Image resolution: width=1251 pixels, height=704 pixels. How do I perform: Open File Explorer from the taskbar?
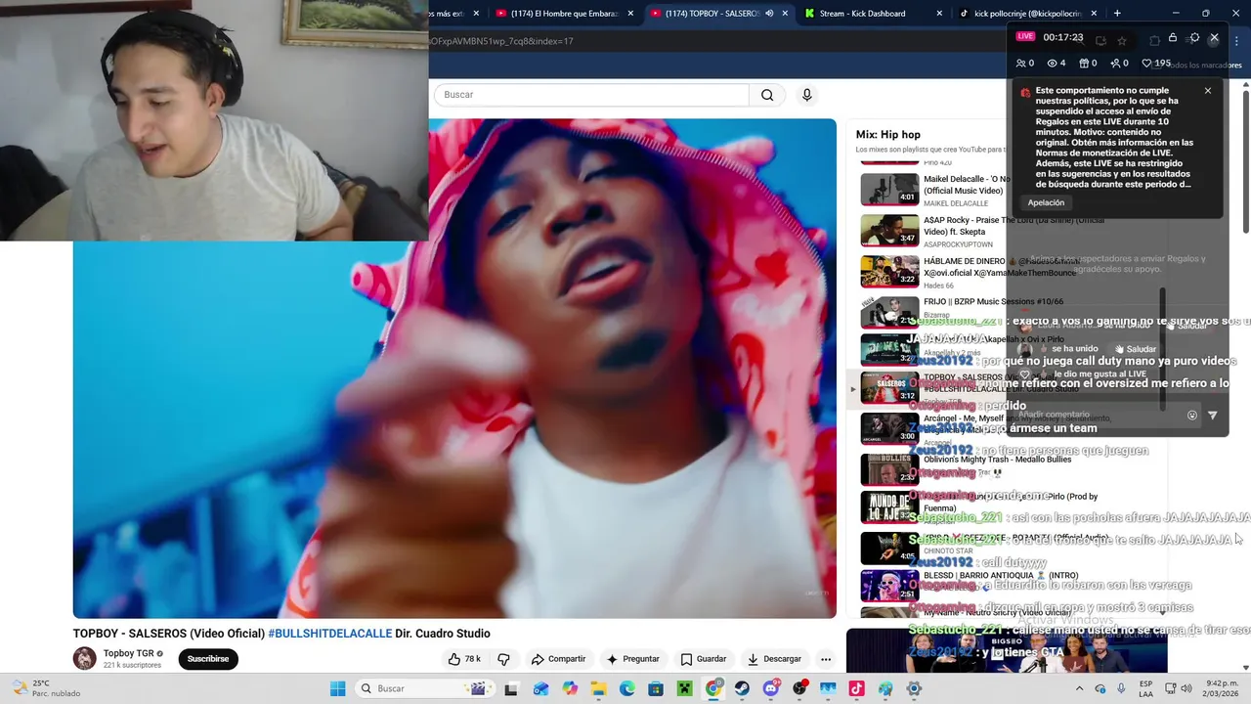[x=598, y=688]
